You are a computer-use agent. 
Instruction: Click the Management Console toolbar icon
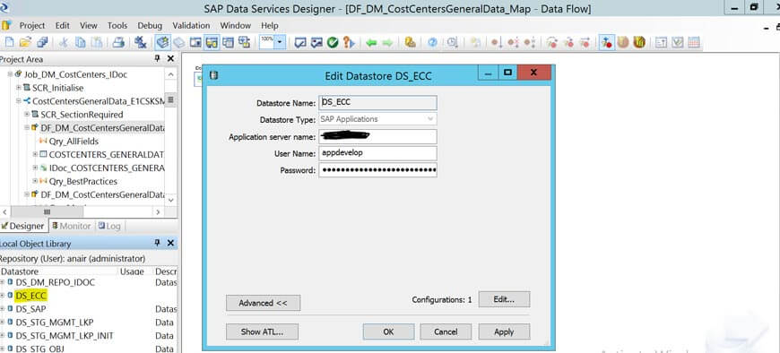pos(410,43)
